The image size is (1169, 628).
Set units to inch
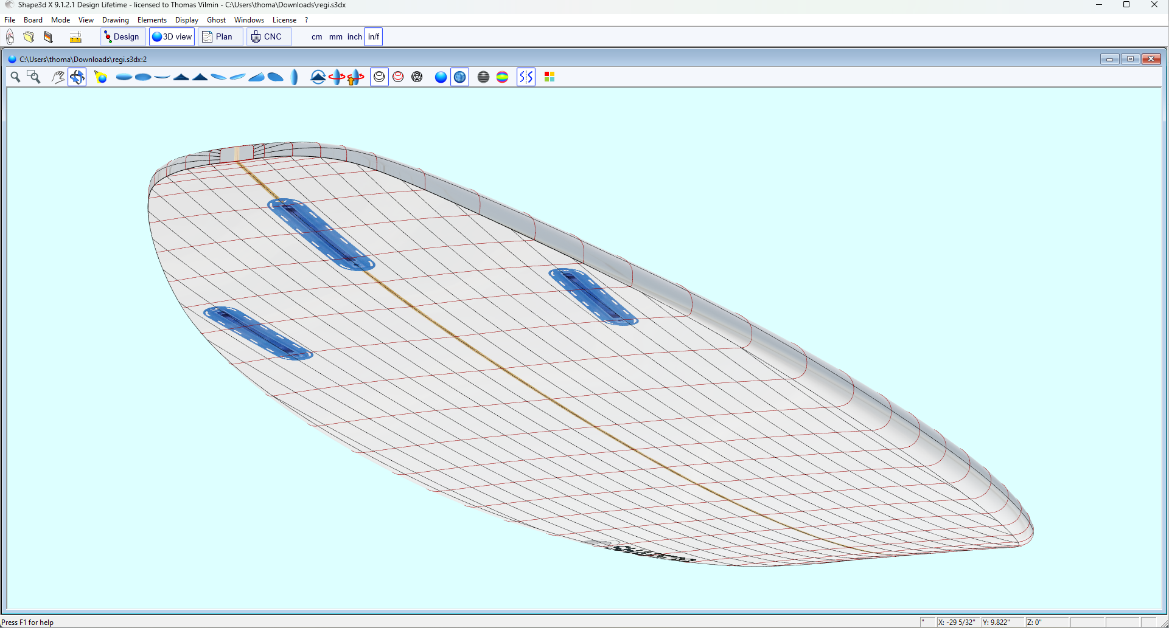pyautogui.click(x=355, y=36)
